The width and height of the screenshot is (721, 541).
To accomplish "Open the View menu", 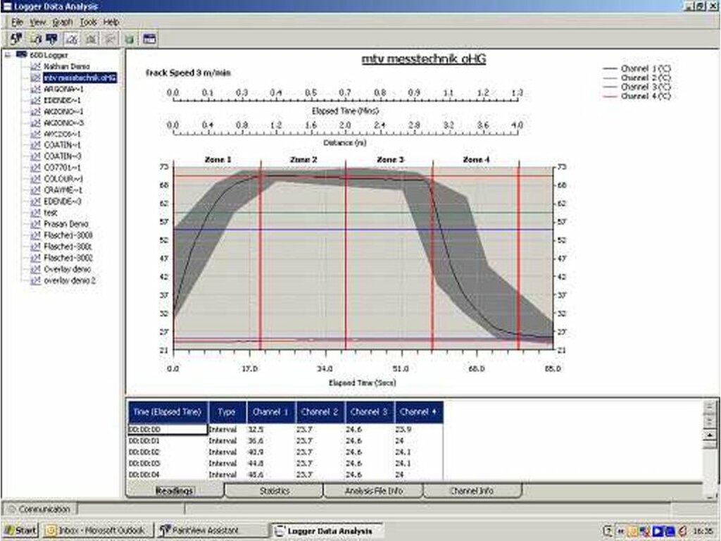I will pos(38,22).
